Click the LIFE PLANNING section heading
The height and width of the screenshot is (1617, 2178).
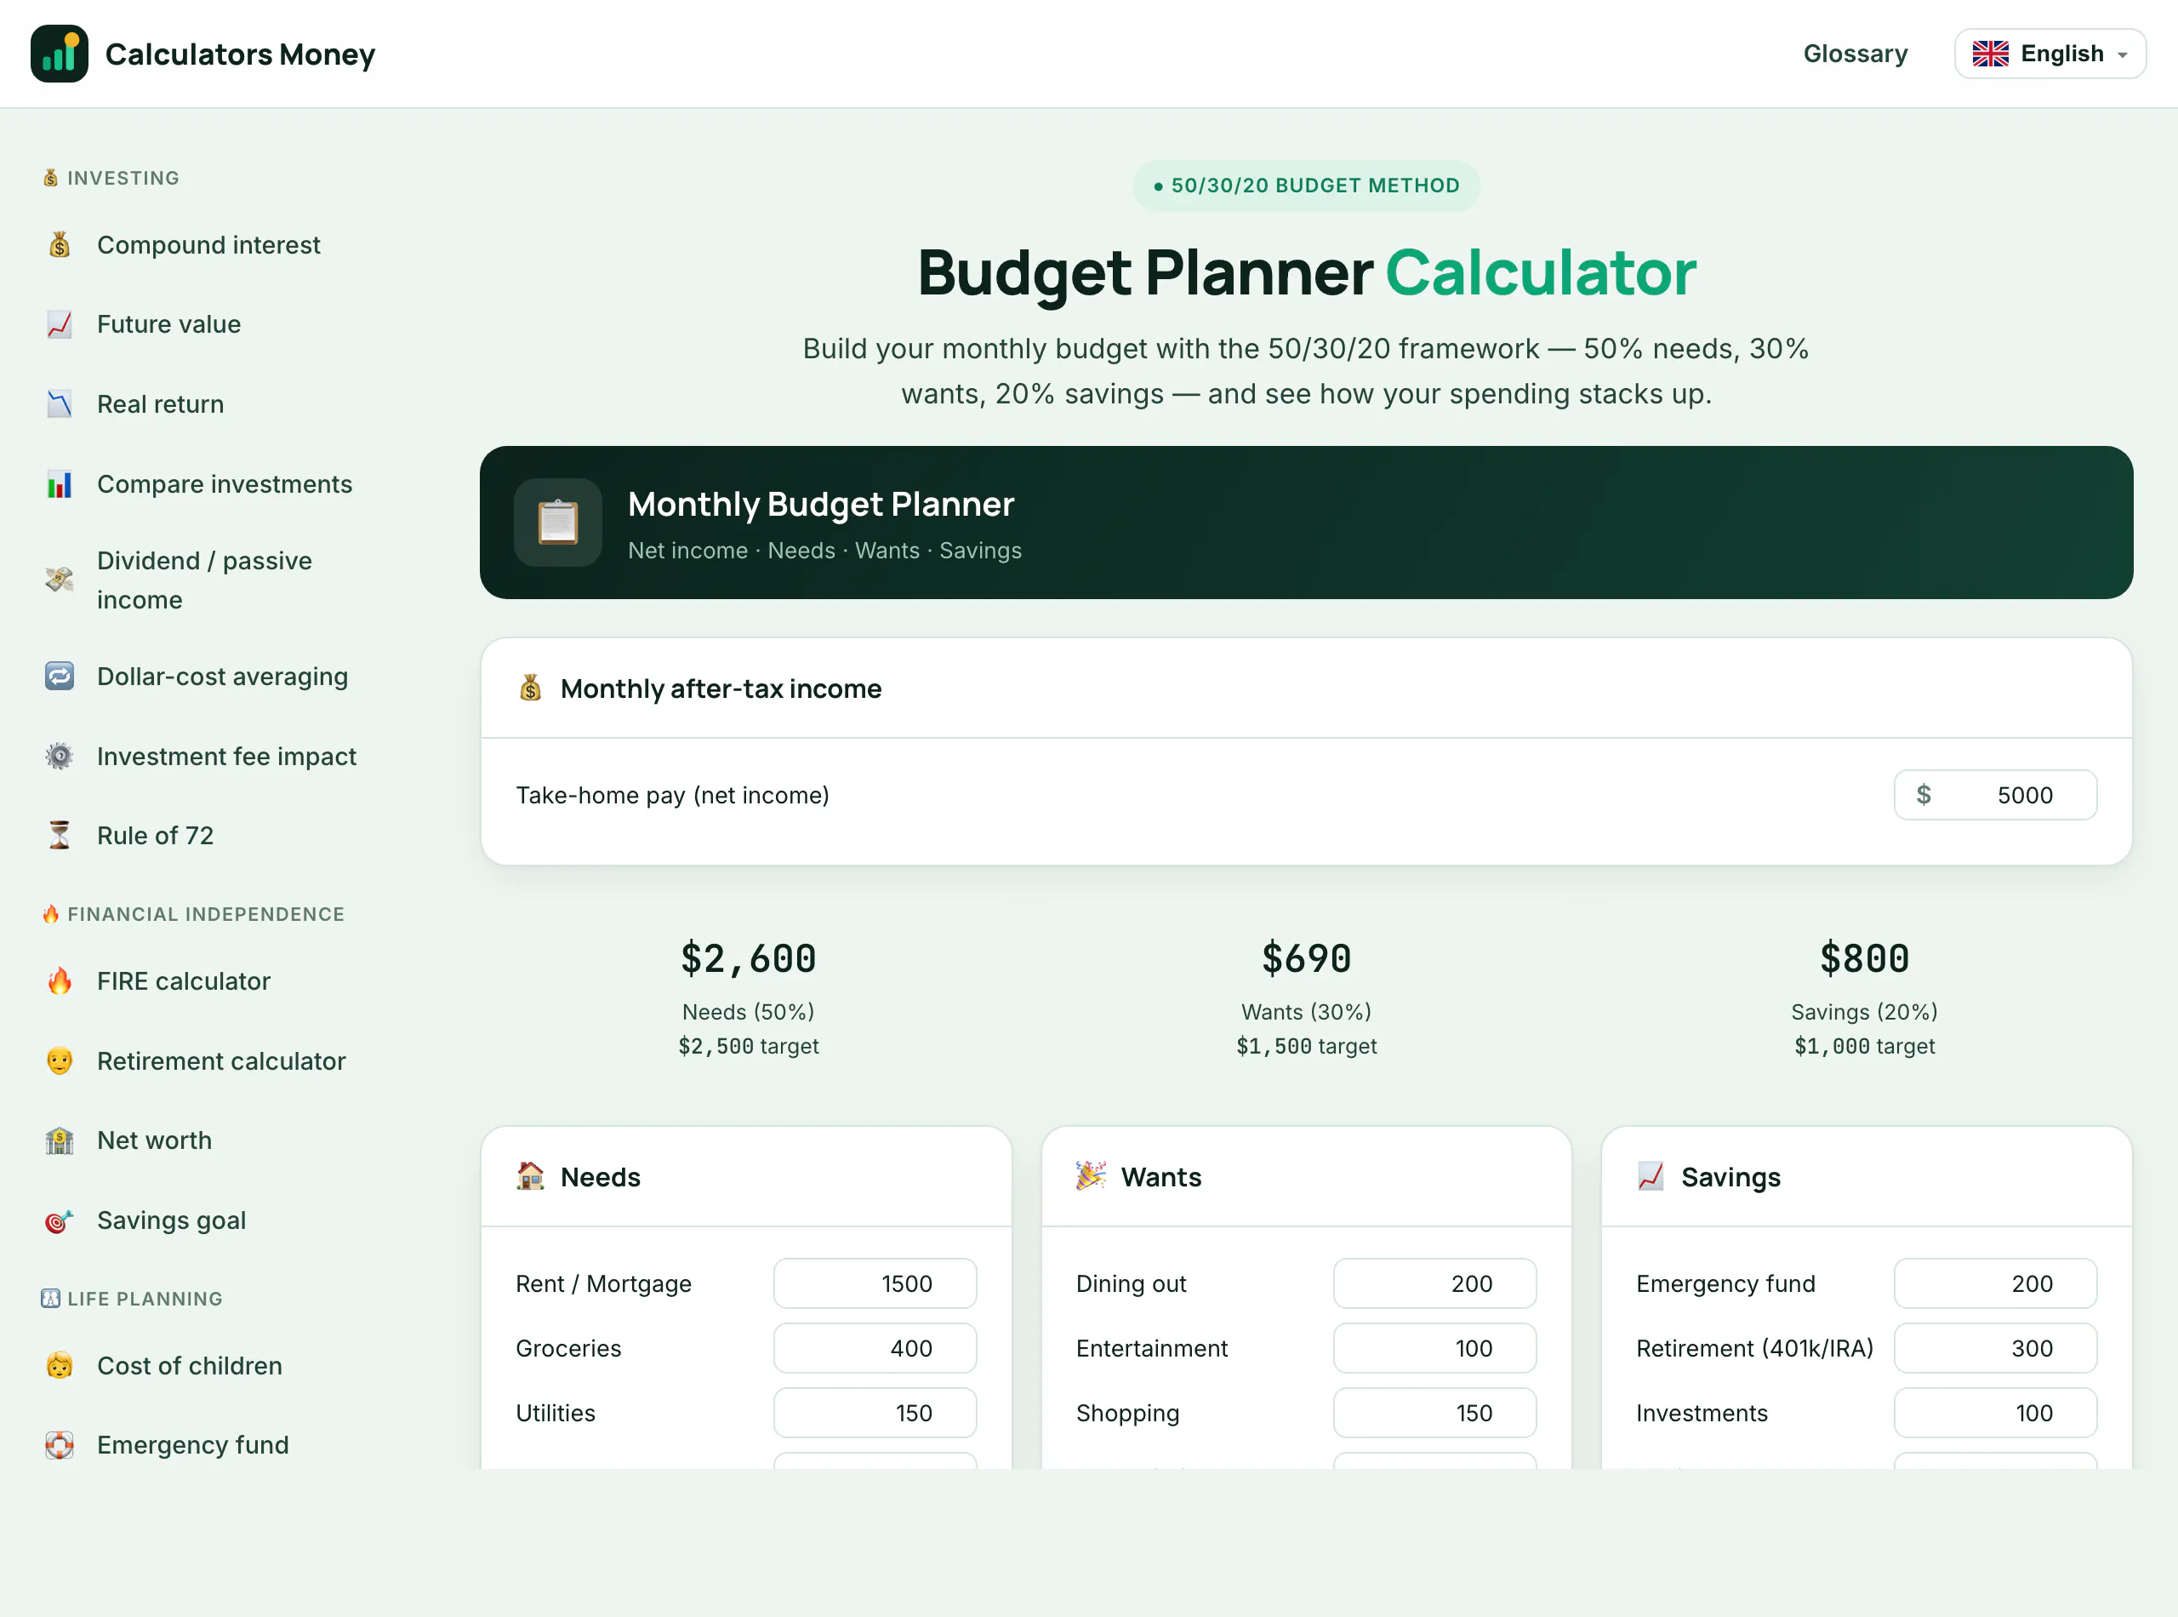(x=132, y=1298)
